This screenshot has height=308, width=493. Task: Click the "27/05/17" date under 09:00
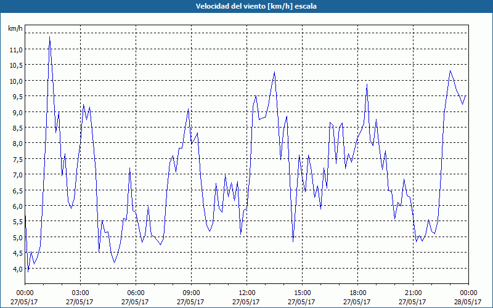pyautogui.click(x=190, y=302)
